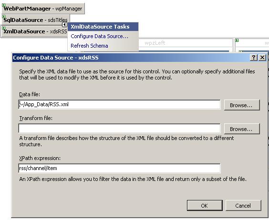The height and width of the screenshot is (220, 269).
Task: Click the green glyph on right zone
Action: 237,40
